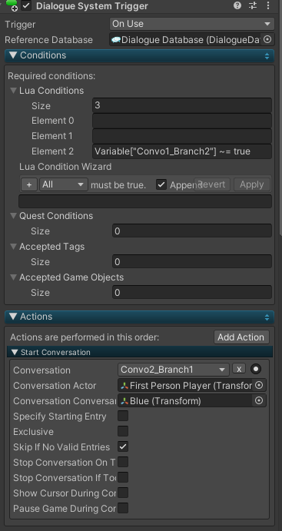
Task: Toggle the Append checkbox in Lua wizard
Action: [161, 184]
